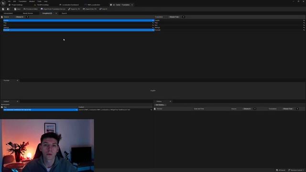306x172 pixels.
Task: Click the Get History button
Action: 160,105
